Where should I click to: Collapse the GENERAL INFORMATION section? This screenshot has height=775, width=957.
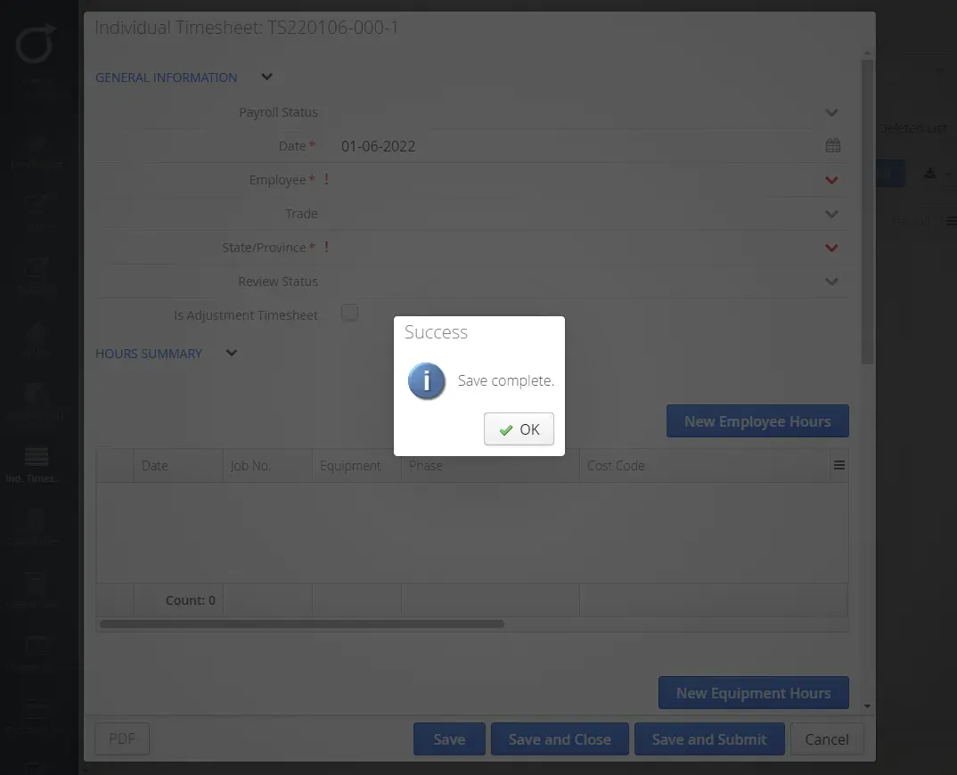click(x=266, y=77)
